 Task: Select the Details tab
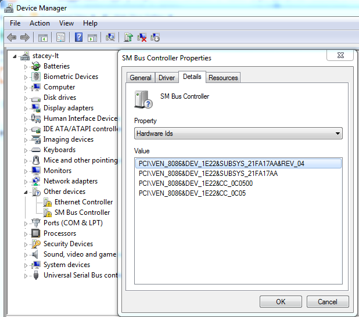tap(192, 77)
